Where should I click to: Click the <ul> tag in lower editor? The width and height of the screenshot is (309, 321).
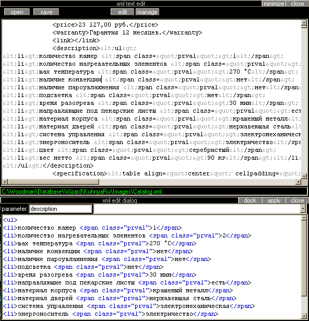(x=10, y=220)
